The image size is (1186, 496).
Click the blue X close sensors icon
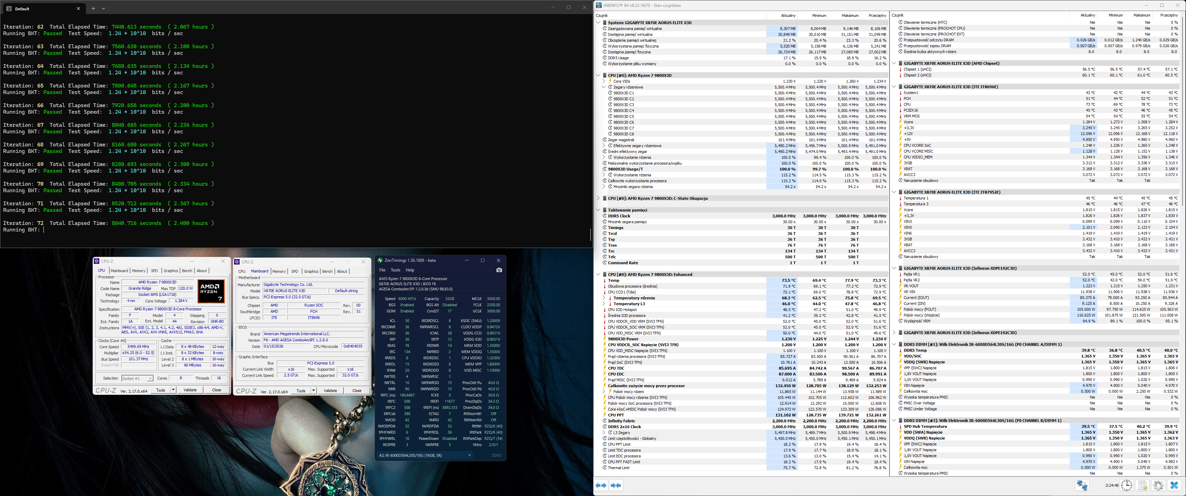click(1174, 485)
